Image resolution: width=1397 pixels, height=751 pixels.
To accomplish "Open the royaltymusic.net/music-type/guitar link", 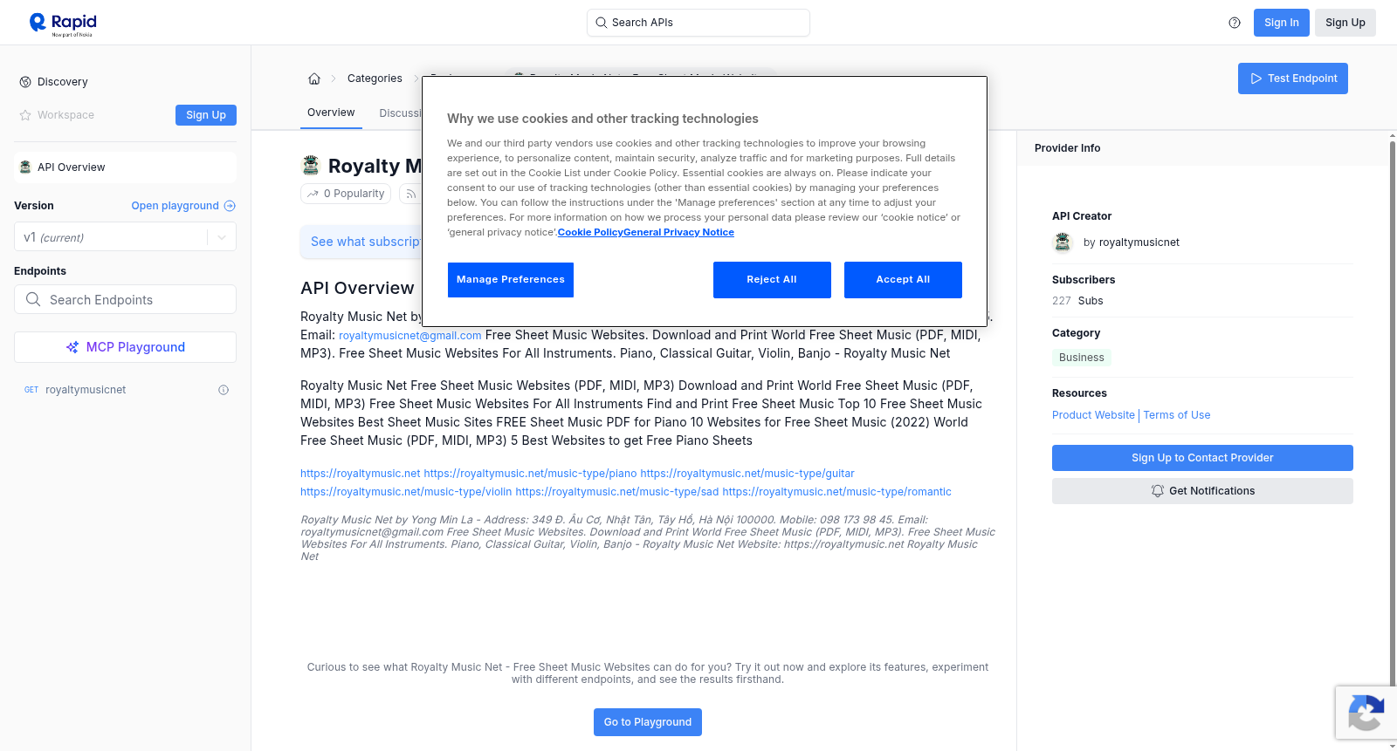I will 747,474.
